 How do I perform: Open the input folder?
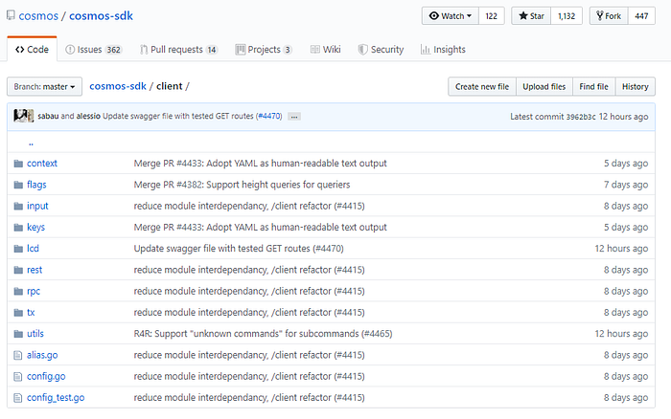37,207
